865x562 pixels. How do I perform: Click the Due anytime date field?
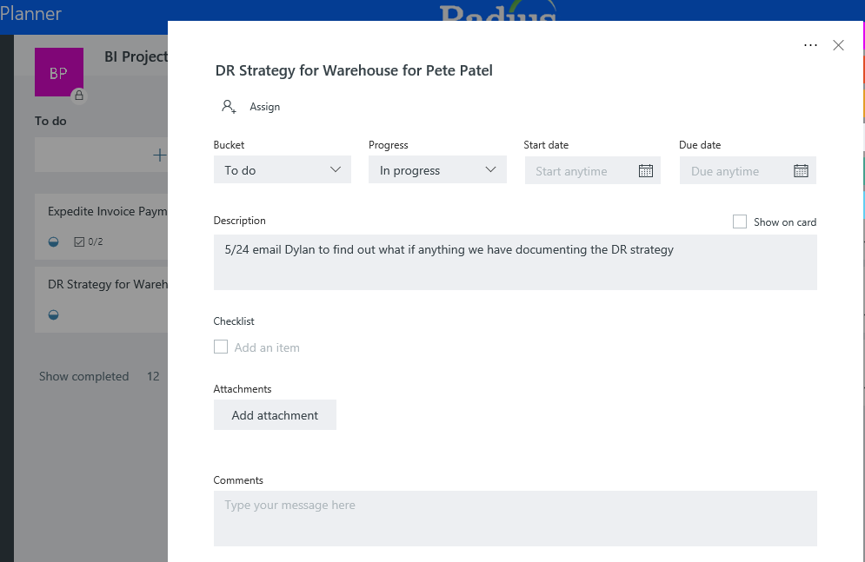pos(748,171)
